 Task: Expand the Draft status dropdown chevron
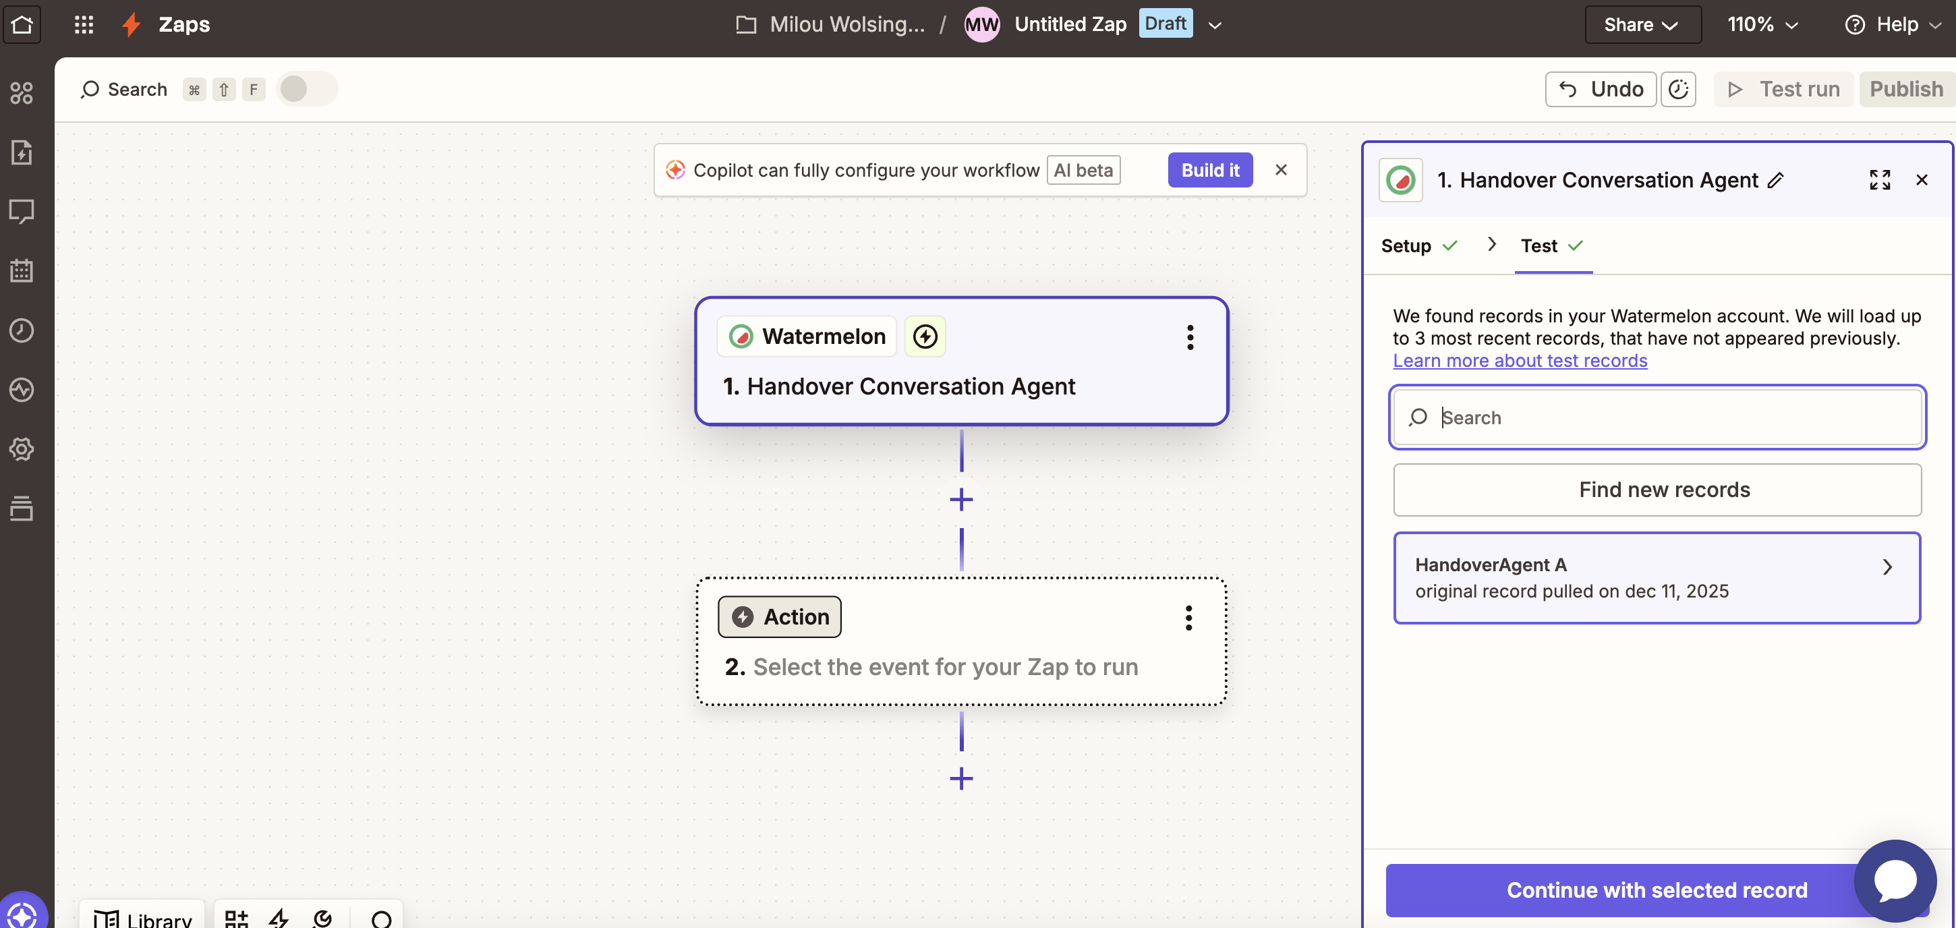coord(1214,25)
